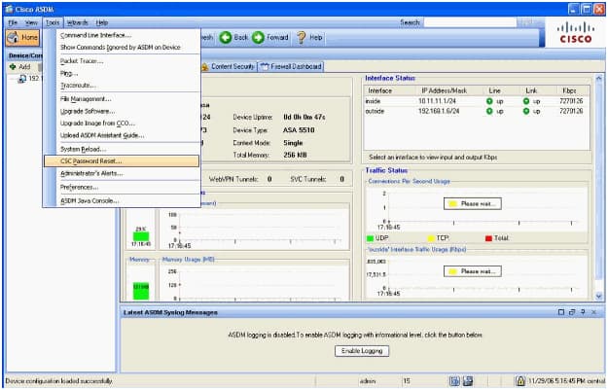Click the green Add plus icon

click(13, 67)
